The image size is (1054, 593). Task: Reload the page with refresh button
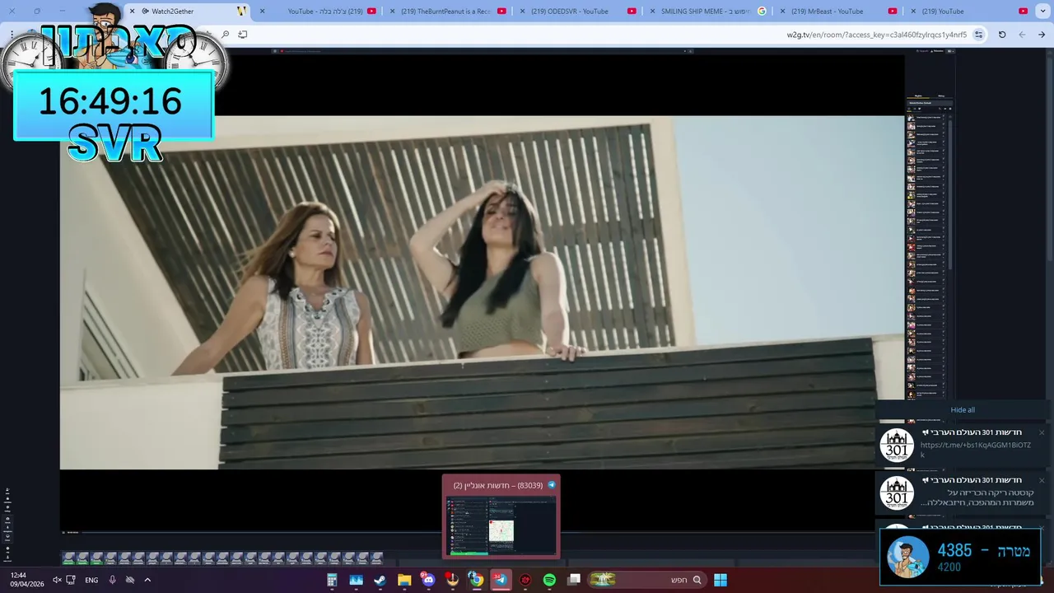(1002, 35)
